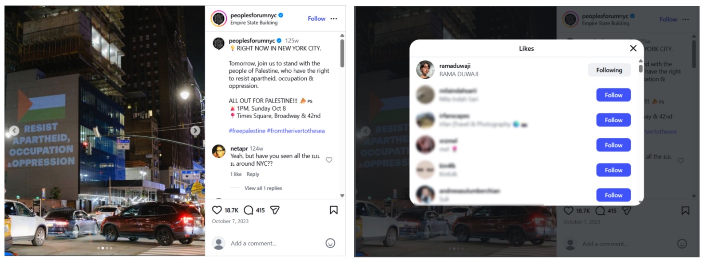Save the post with bookmark icon
Screen dimensions: 704x264
(334, 210)
